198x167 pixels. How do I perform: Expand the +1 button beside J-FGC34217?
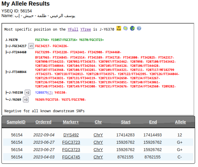click(31, 46)
